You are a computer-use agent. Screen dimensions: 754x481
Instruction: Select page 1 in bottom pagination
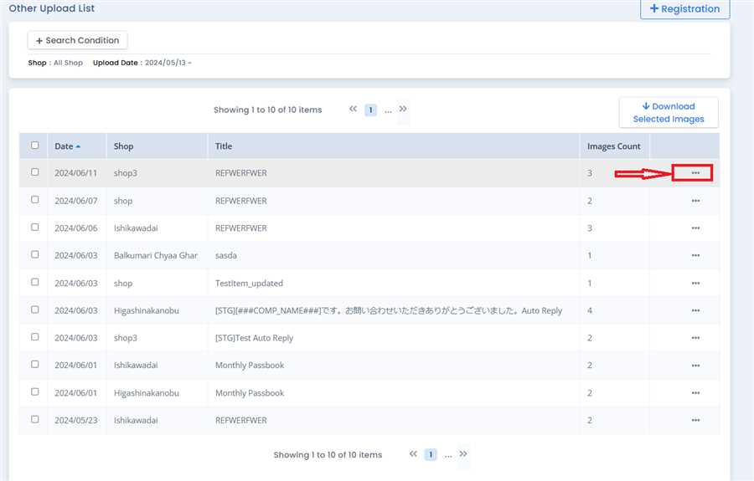click(431, 455)
